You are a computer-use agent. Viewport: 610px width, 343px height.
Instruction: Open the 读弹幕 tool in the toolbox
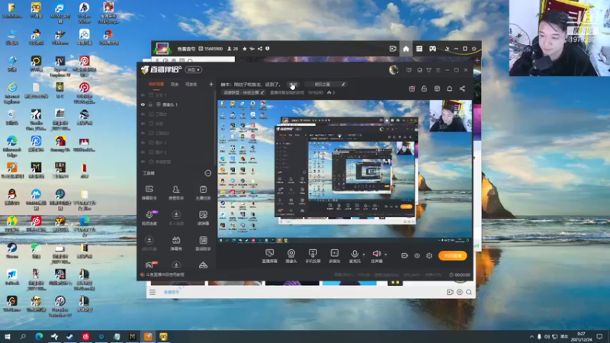point(203,218)
